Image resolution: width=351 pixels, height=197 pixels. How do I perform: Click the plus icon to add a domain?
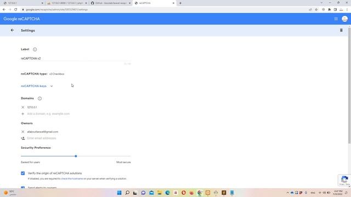click(x=22, y=114)
